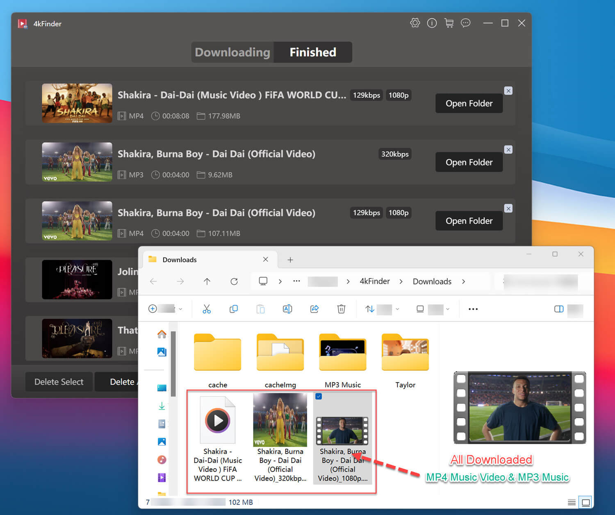Open folder for the 9.62MB MP3 Dai Dai
615x515 pixels.
(469, 162)
